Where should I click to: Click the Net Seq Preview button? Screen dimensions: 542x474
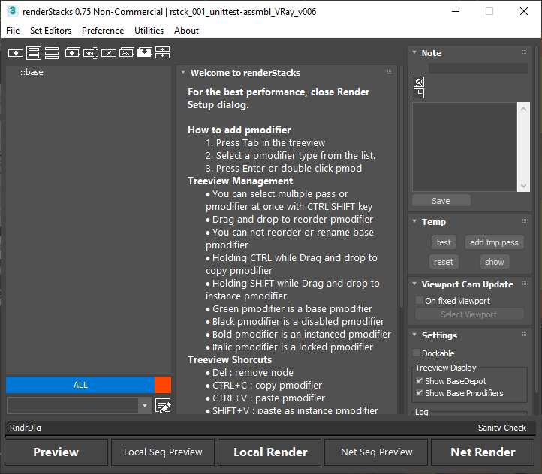376,452
